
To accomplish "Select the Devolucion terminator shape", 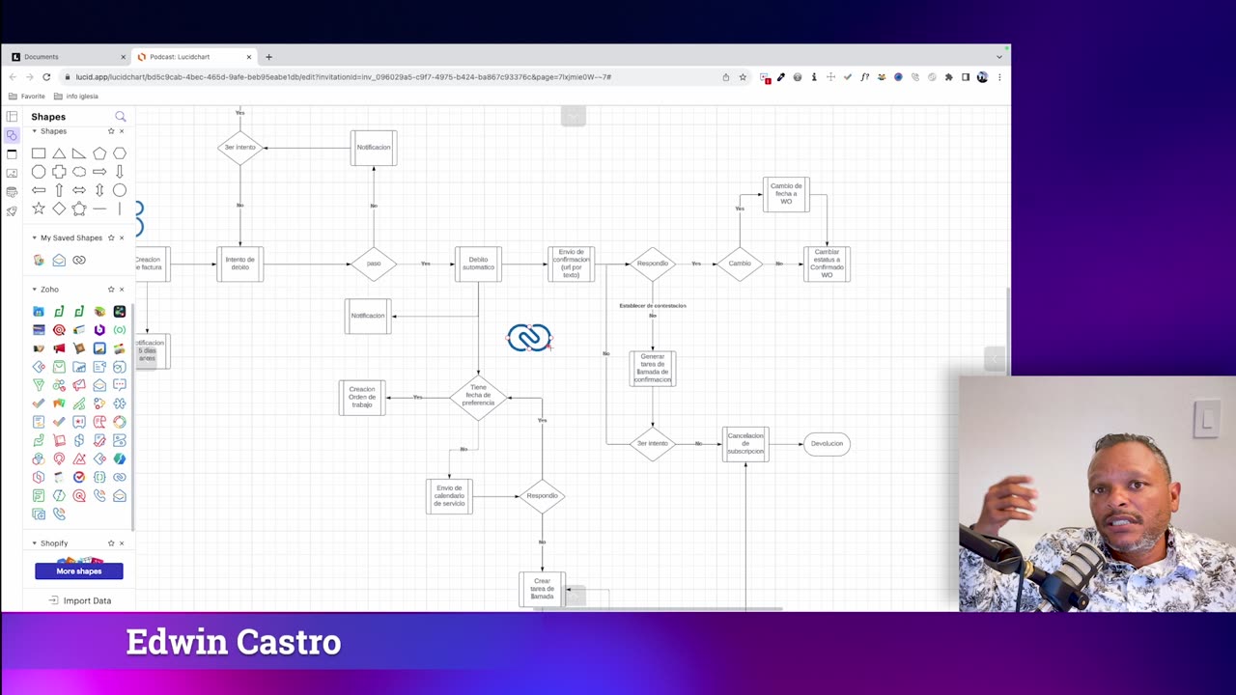I will pos(827,444).
